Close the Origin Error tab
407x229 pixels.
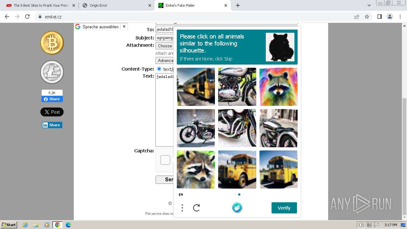[x=150, y=5]
